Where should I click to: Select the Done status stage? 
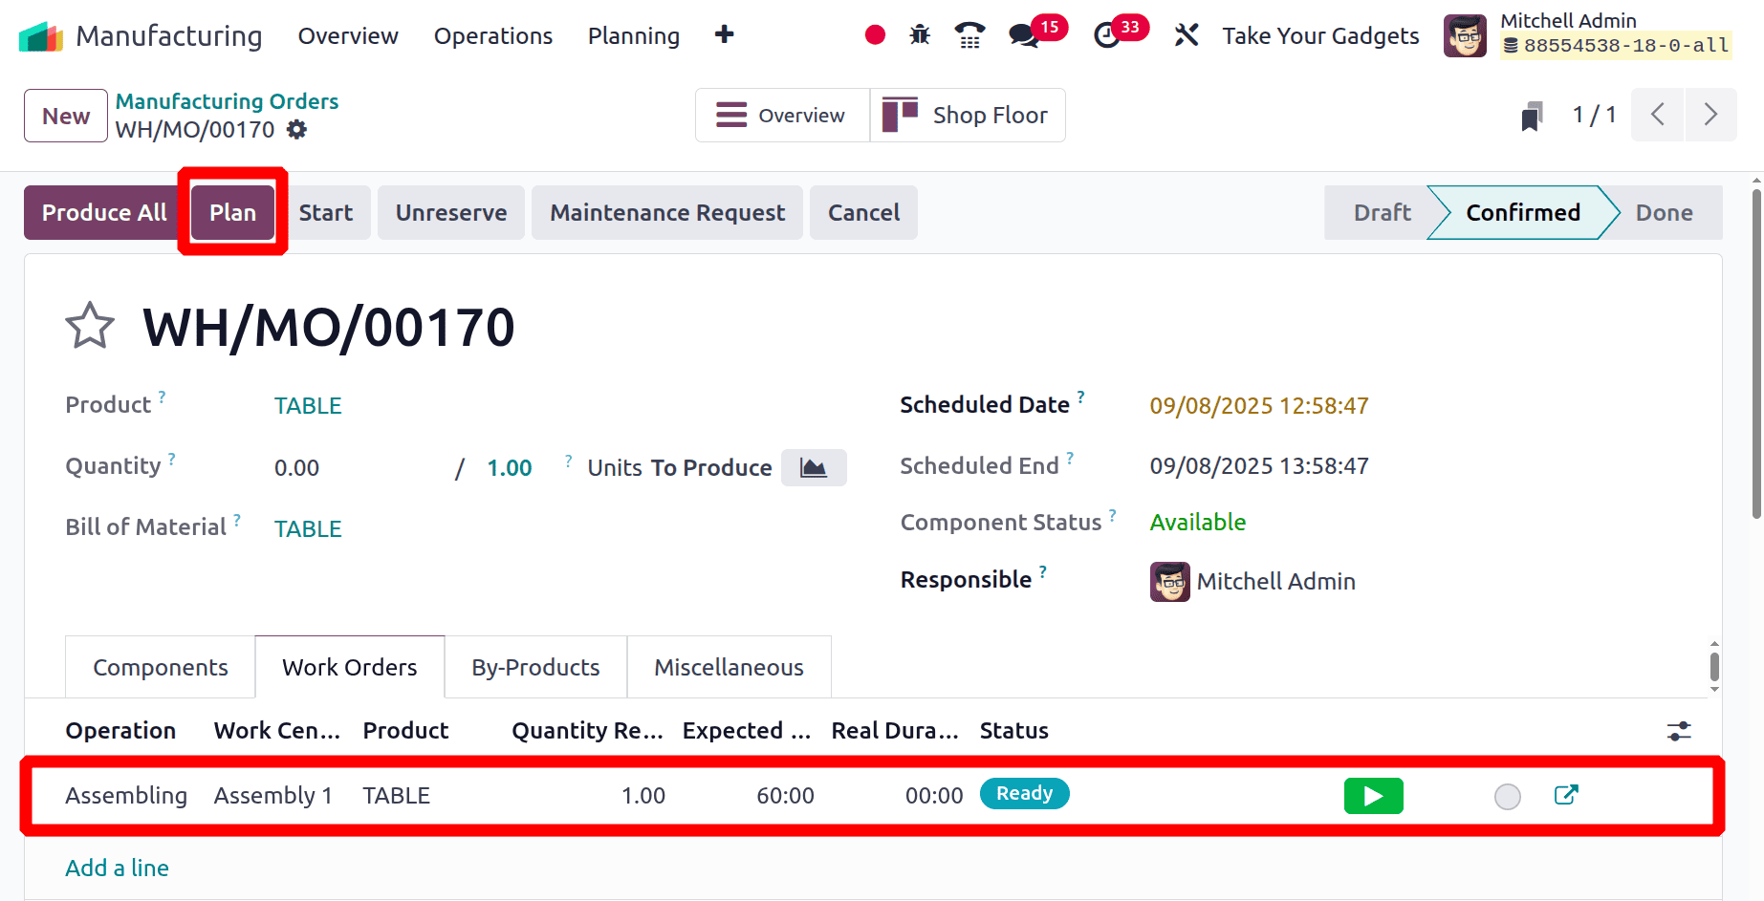pyautogui.click(x=1664, y=212)
